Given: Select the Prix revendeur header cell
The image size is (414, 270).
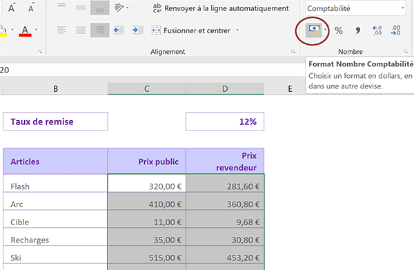Looking at the screenshot, I should (x=225, y=161).
